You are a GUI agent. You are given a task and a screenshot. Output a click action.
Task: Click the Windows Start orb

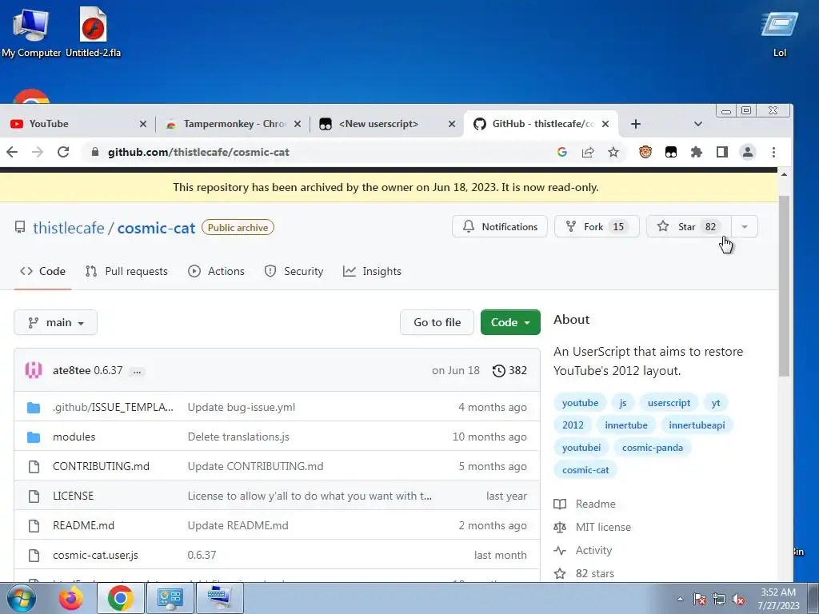click(22, 598)
